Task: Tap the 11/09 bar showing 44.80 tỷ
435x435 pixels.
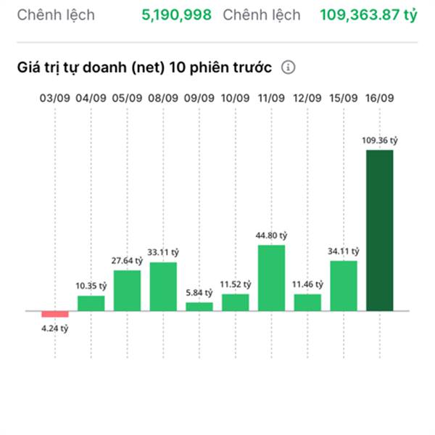Action: coord(271,278)
